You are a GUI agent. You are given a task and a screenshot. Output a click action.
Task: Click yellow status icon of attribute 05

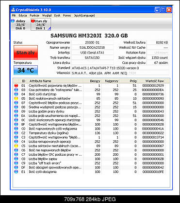coord(16,98)
